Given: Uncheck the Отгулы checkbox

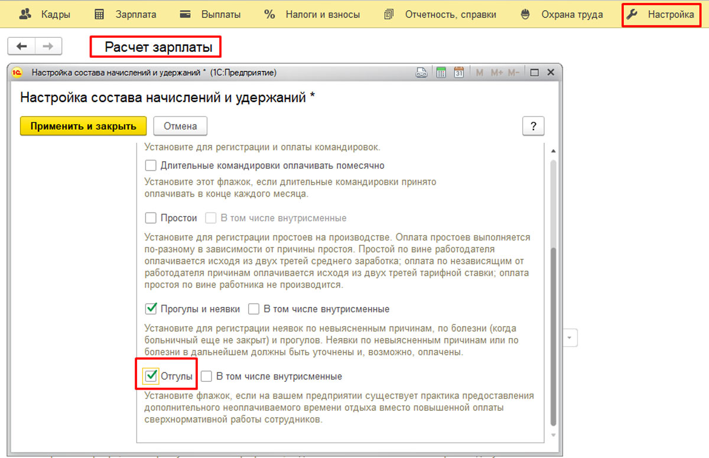Looking at the screenshot, I should (x=151, y=376).
